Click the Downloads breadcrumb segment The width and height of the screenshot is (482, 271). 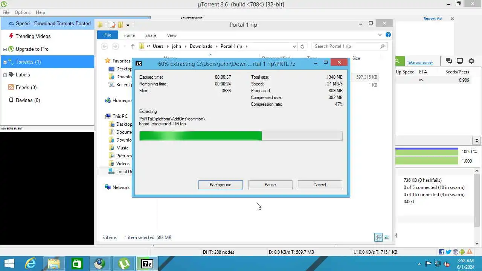(x=201, y=46)
